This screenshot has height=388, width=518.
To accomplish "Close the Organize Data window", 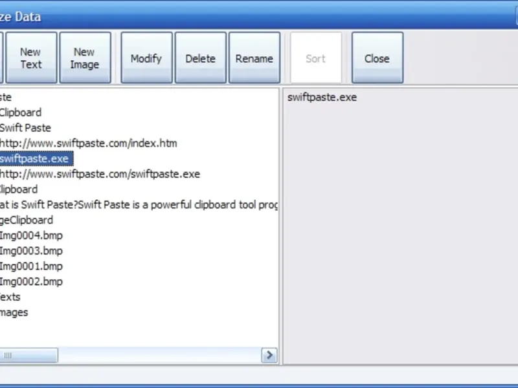I will (x=377, y=58).
